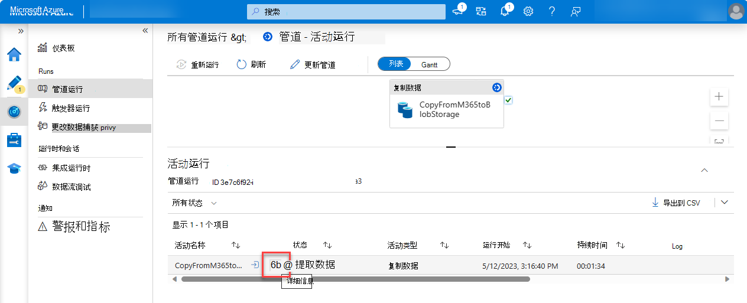Open Data flow debug (数据流调试)
Image resolution: width=747 pixels, height=303 pixels.
64,187
